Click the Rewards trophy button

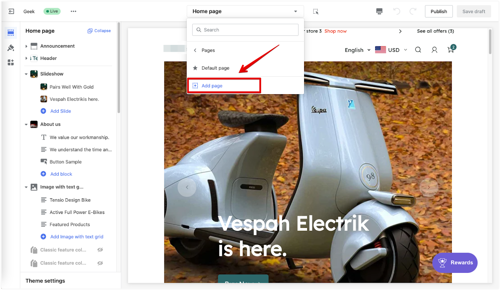[x=455, y=263]
